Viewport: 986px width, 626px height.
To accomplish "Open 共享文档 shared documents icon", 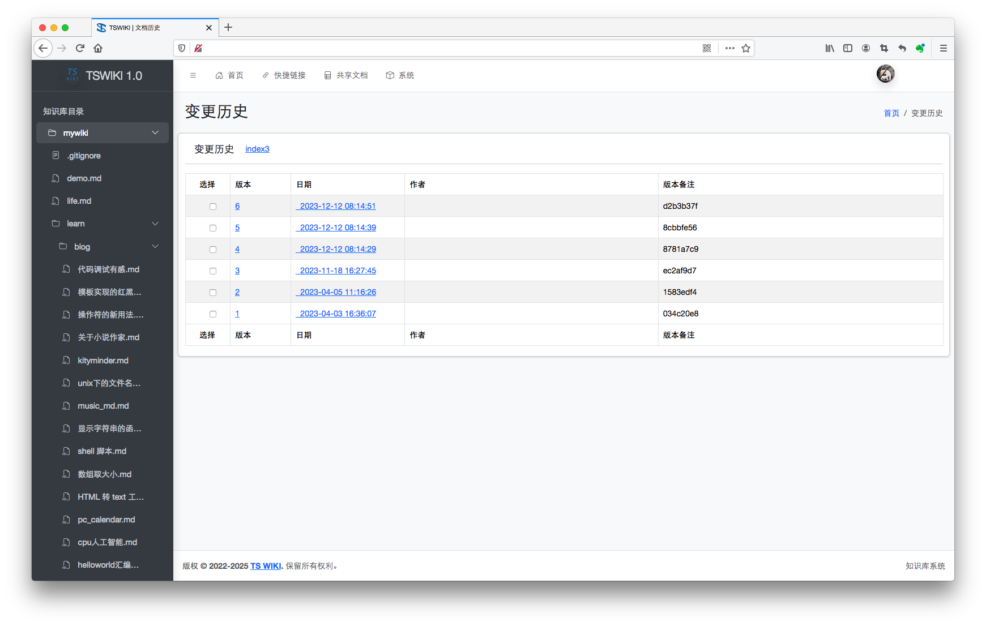I will coord(327,75).
